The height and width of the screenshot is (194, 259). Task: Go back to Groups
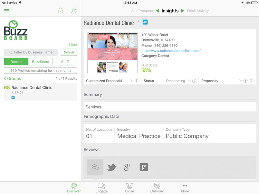point(12,79)
